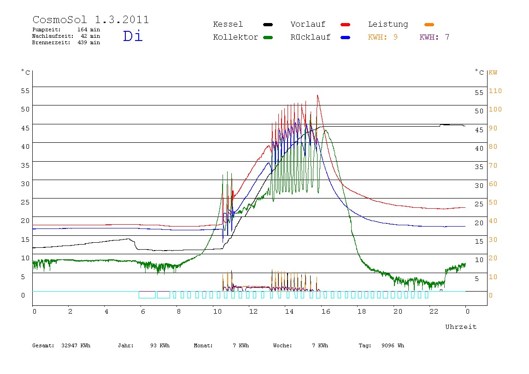
Task: Click the 'Jahr: 93 KWh' value
Action: click(x=144, y=345)
